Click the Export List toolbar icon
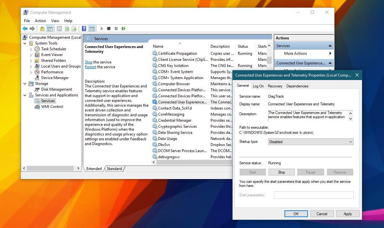The height and width of the screenshot is (228, 384). pyautogui.click(x=74, y=28)
